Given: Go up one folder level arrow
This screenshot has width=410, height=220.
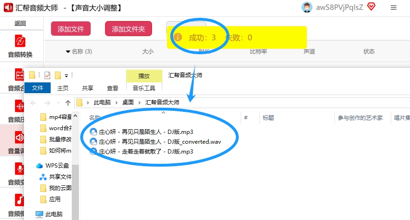Looking at the screenshot, I should 68,103.
